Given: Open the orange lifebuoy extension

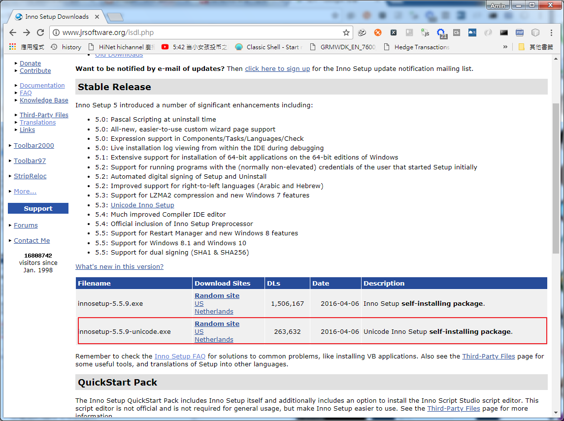Looking at the screenshot, I should pos(378,32).
